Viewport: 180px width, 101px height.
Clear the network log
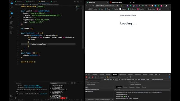click(89, 77)
